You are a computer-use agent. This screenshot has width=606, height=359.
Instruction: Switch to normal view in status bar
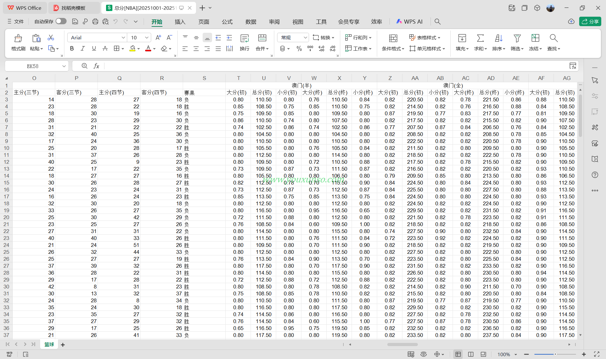(x=458, y=354)
